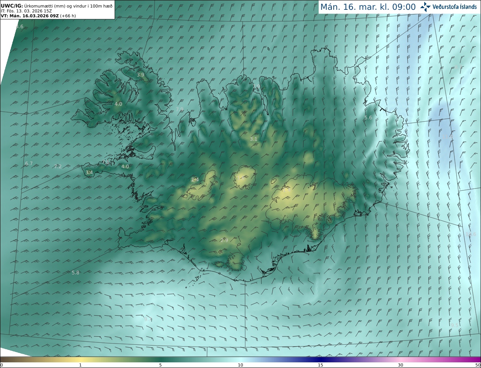Select the 3.9 value in the Westfjords
This screenshot has height=368, width=481.
pos(141,75)
